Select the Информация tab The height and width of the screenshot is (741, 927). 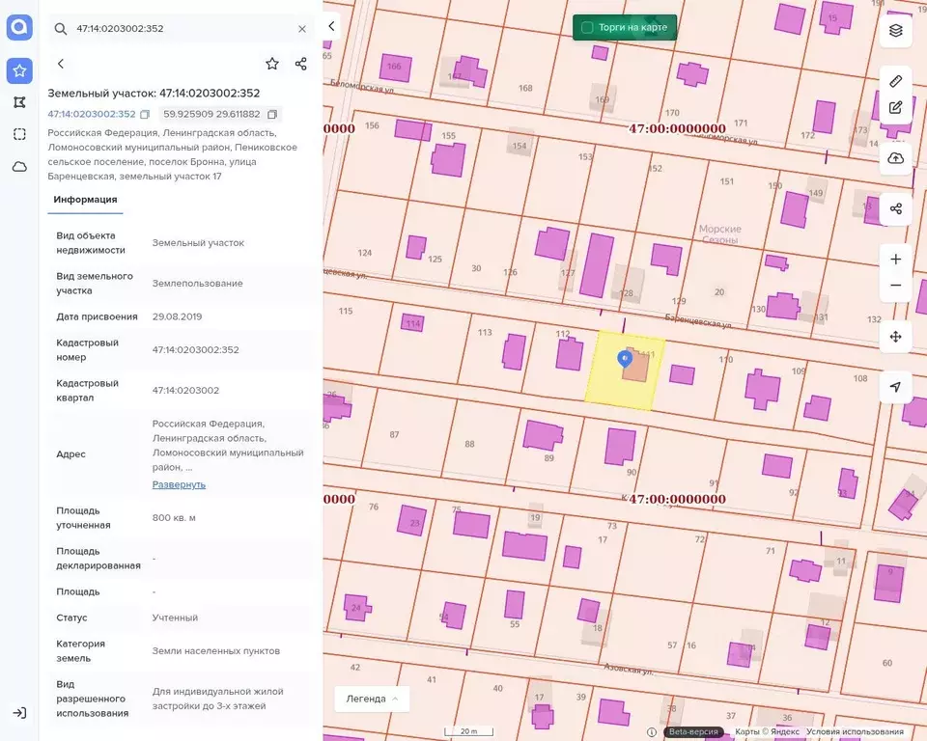coord(85,200)
